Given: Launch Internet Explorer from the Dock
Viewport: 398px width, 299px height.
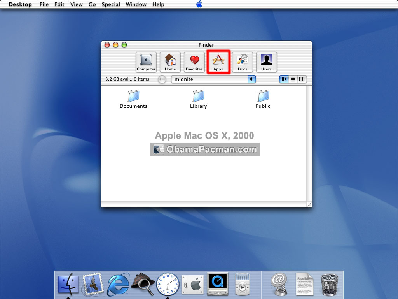Looking at the screenshot, I should 118,284.
